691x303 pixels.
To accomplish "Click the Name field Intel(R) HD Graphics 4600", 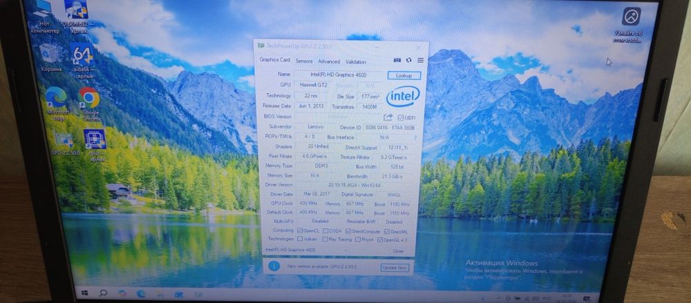I will pos(339,75).
